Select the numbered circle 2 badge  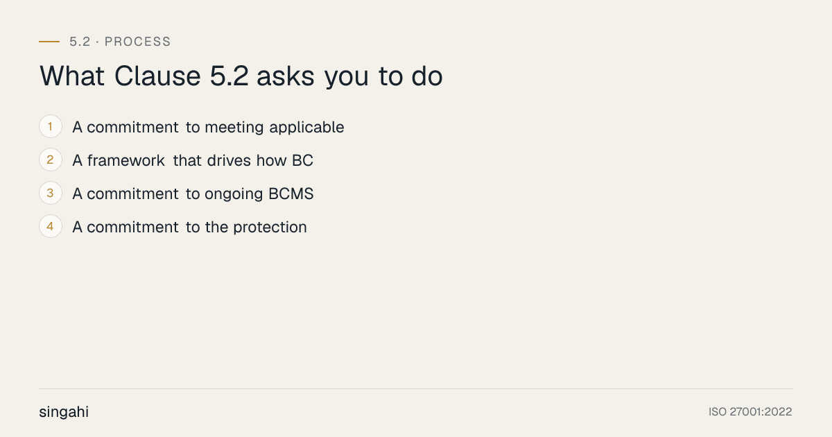click(51, 160)
